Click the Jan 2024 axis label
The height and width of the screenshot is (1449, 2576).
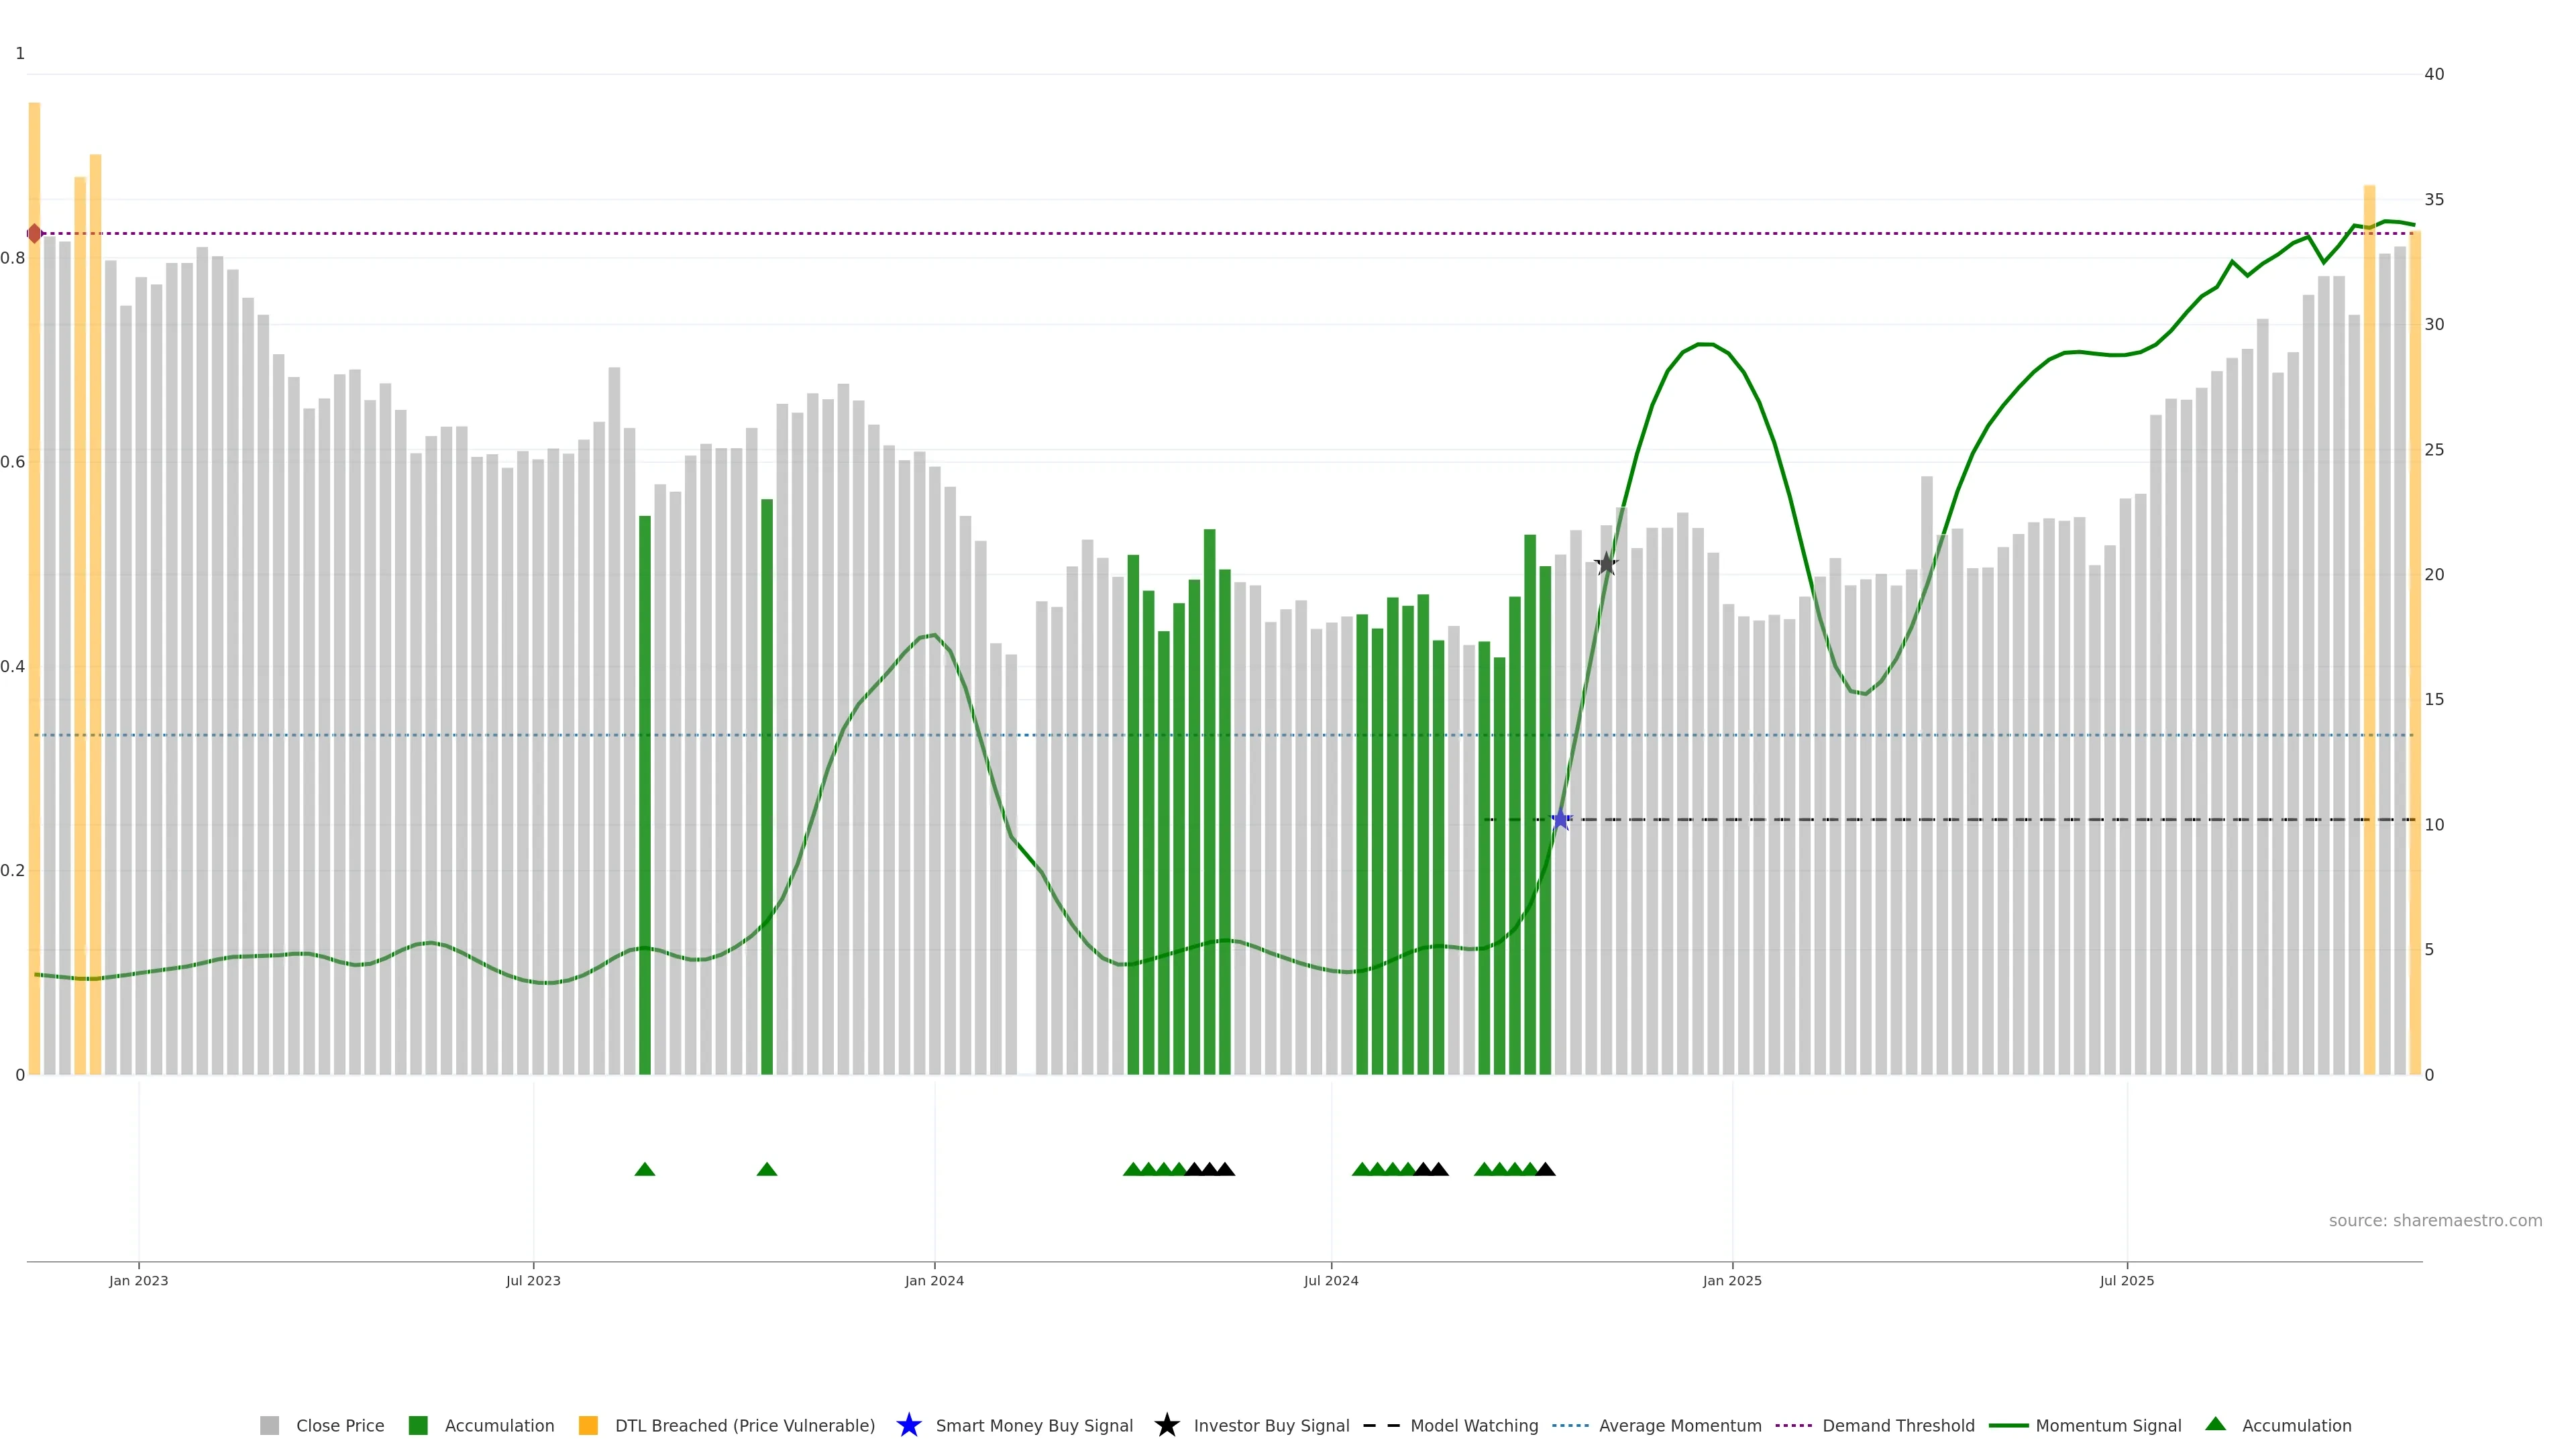pos(934,1280)
